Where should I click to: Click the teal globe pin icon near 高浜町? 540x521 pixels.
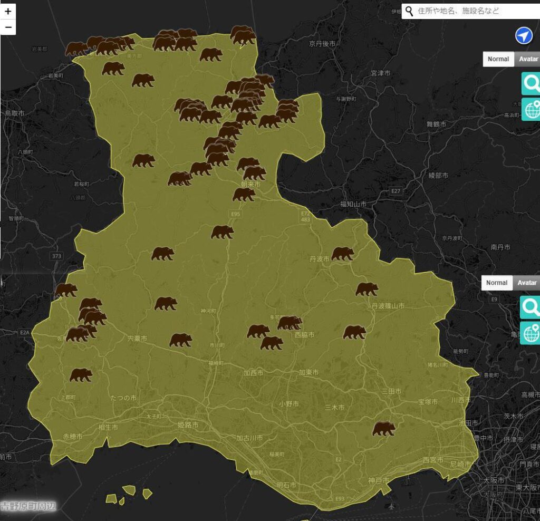531,109
